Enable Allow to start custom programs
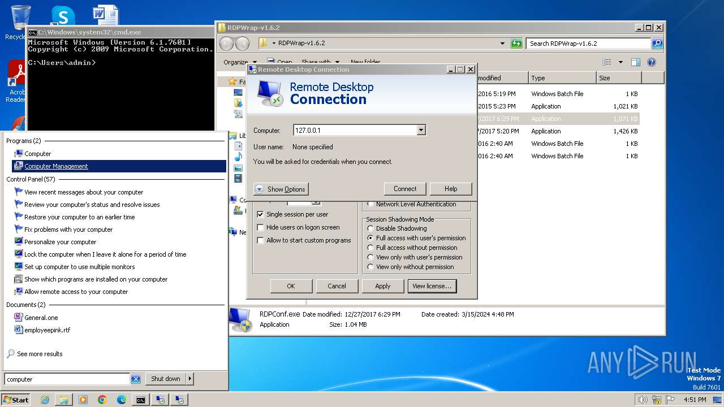 point(260,240)
